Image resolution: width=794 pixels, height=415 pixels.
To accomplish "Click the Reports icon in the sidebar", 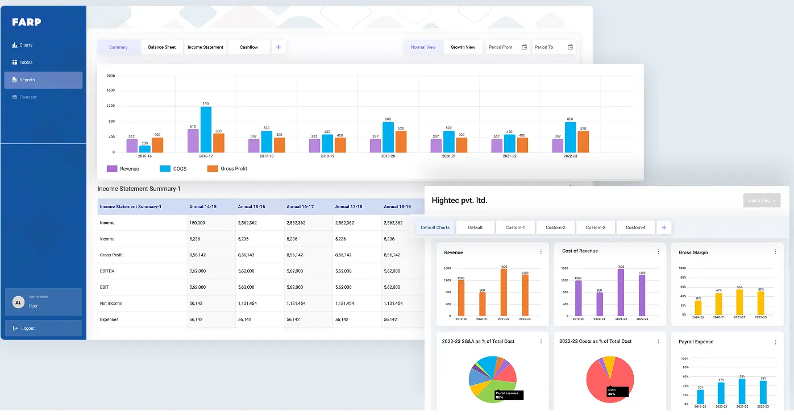I will 14,80.
